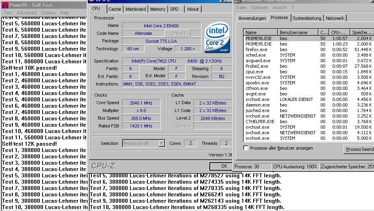
Task: Select Prozesse tab in Task Manager
Action: 279,17
